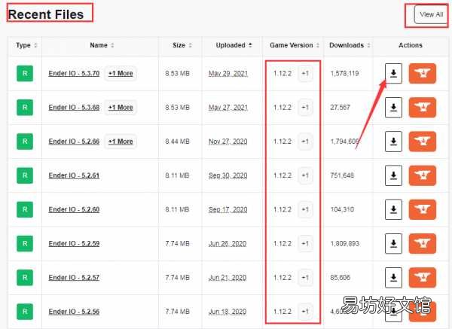The height and width of the screenshot is (329, 452).
Task: Sort table by Game Version column
Action: tap(295, 45)
